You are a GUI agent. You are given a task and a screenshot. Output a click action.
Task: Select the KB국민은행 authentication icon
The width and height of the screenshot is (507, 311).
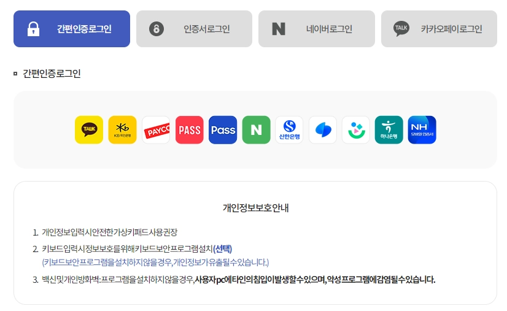pos(122,129)
